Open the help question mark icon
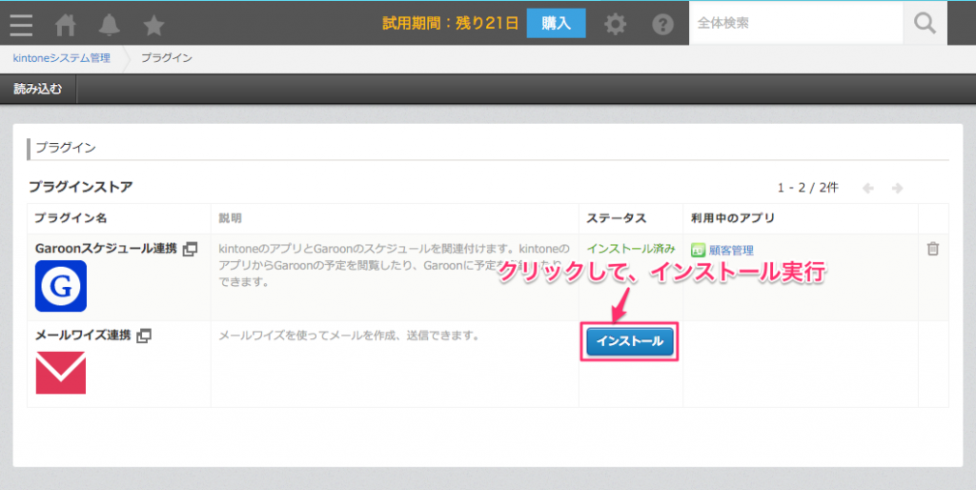976x490 pixels. [663, 25]
